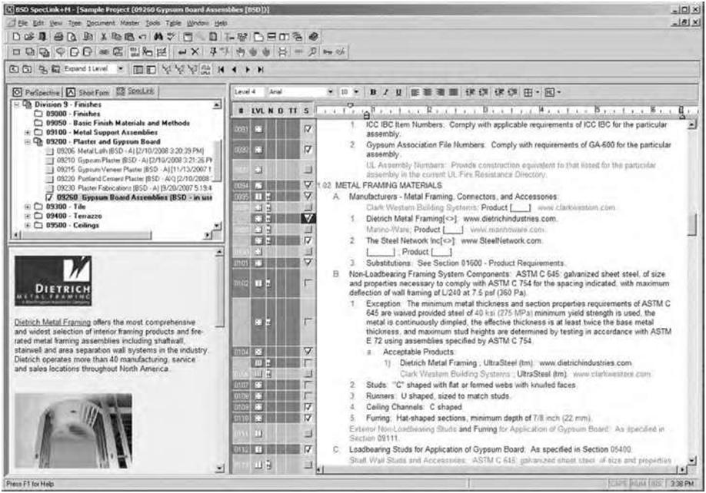706x493 pixels.
Task: Click the return-arrow icon beside the X
Action: (x=182, y=52)
